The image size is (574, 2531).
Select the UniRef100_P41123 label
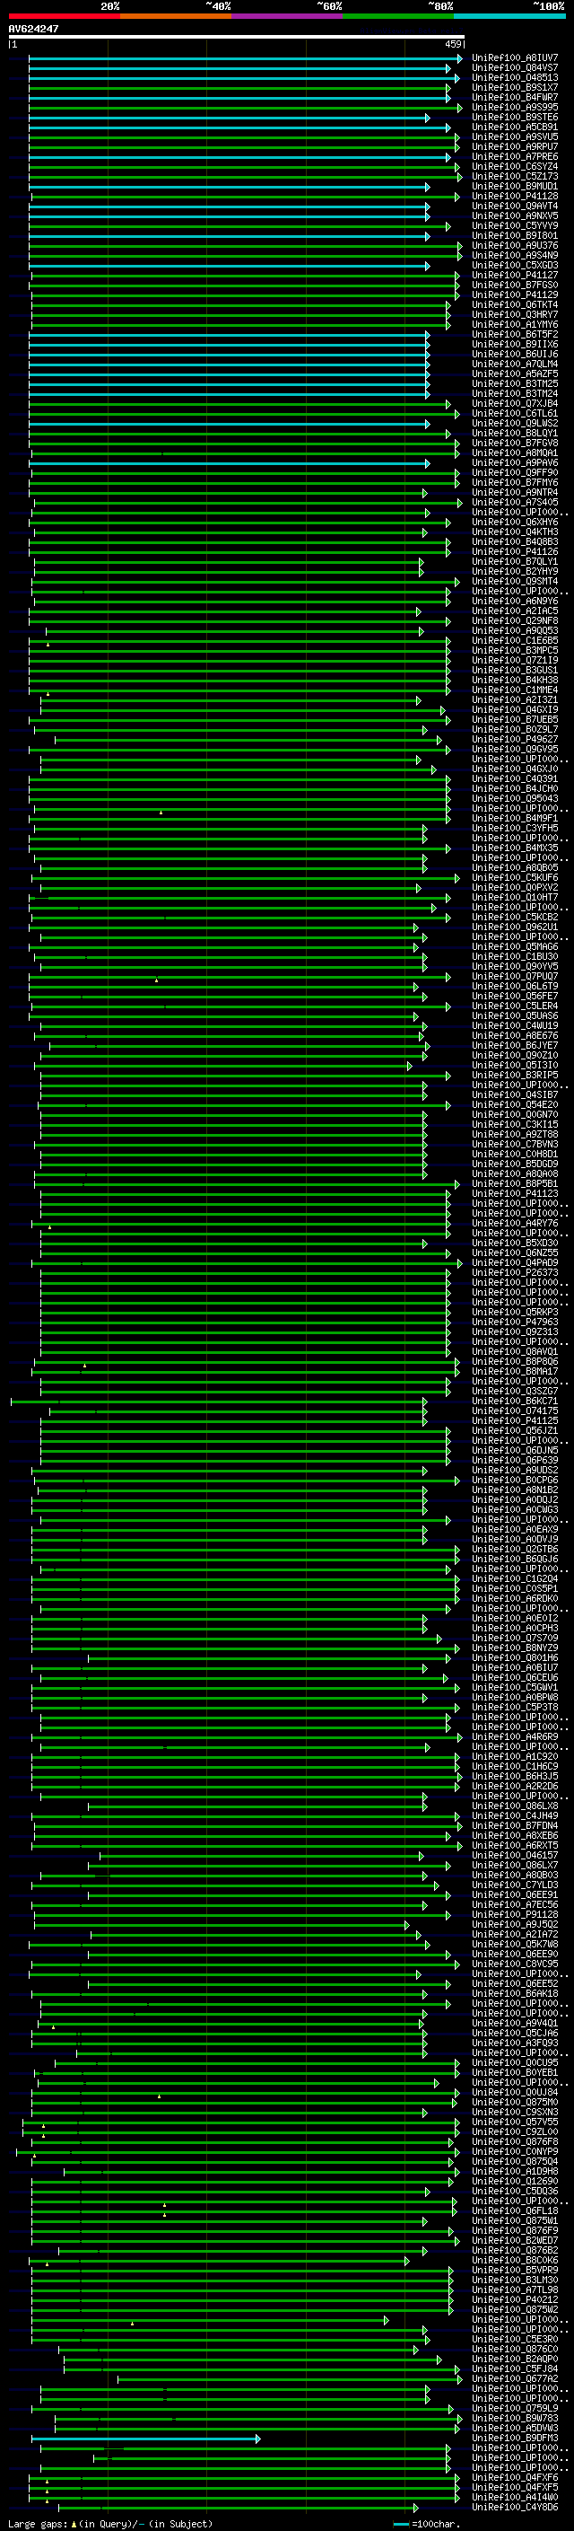click(515, 1194)
